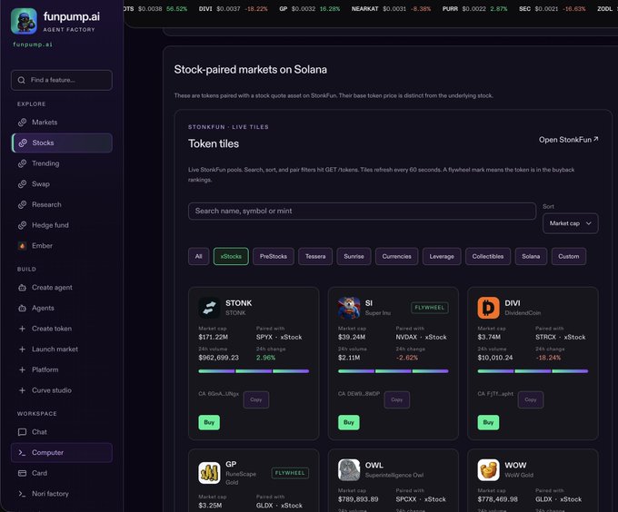618x512 pixels.
Task: Select the Currencies filter chip
Action: 396,257
